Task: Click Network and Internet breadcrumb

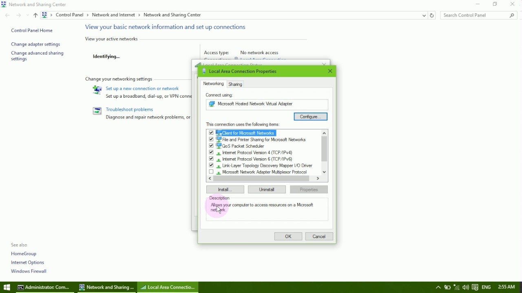Action: (114, 15)
